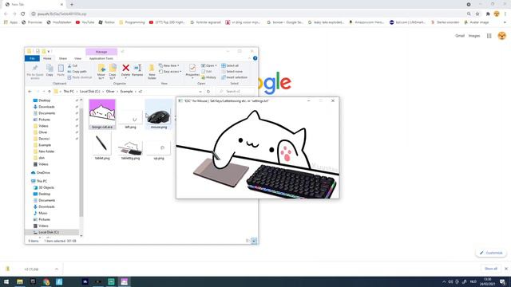Click the Images link

click(474, 36)
